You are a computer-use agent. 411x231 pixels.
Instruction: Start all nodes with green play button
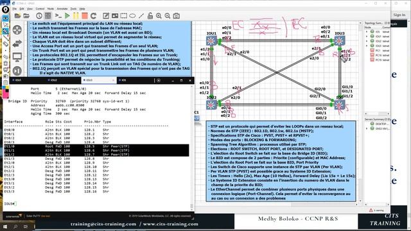[67, 16]
